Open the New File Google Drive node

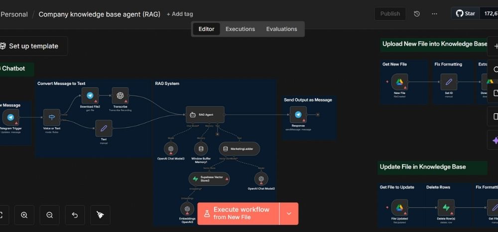click(399, 82)
